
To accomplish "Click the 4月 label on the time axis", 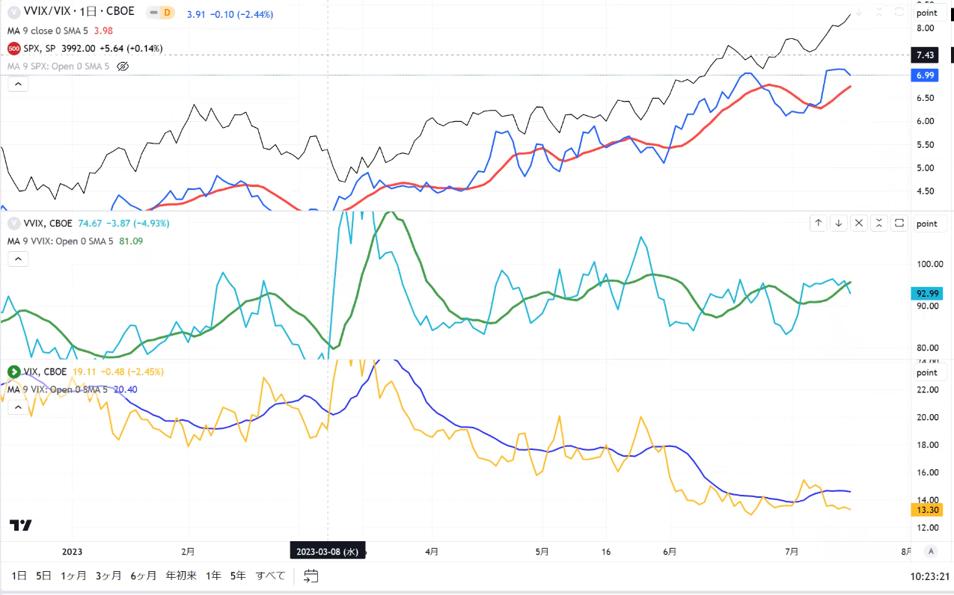I will click(x=432, y=552).
